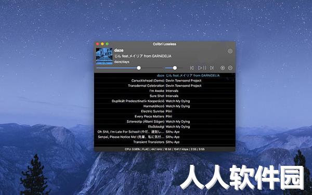Add songs with the plus icon

click(x=223, y=68)
